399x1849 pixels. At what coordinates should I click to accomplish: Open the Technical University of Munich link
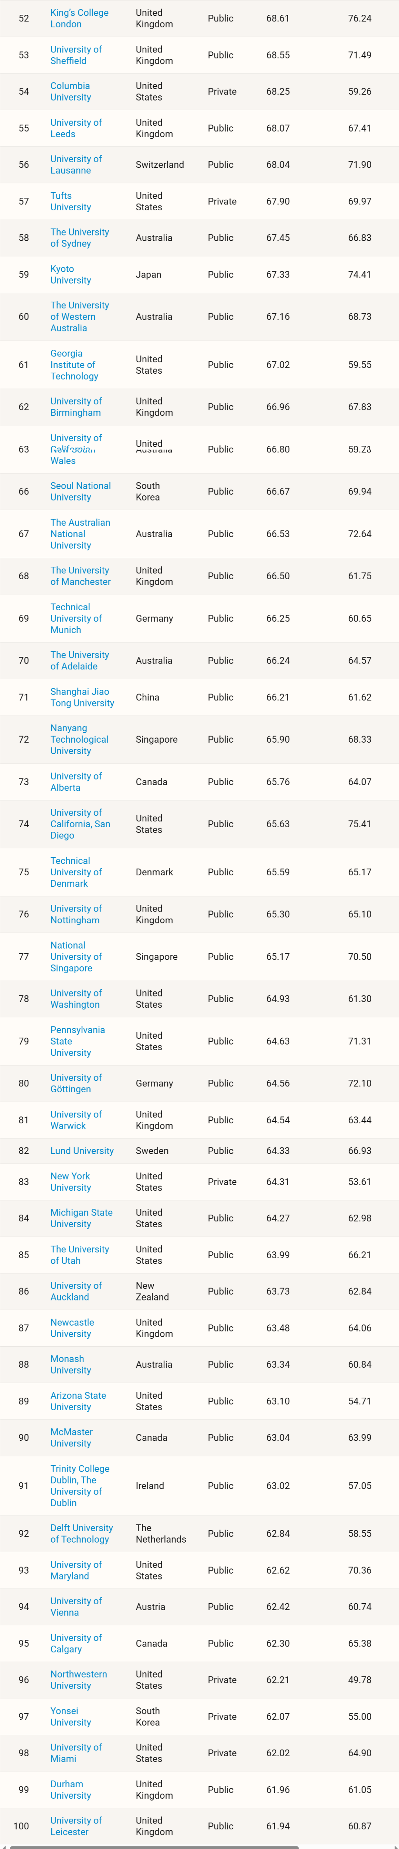tap(75, 618)
